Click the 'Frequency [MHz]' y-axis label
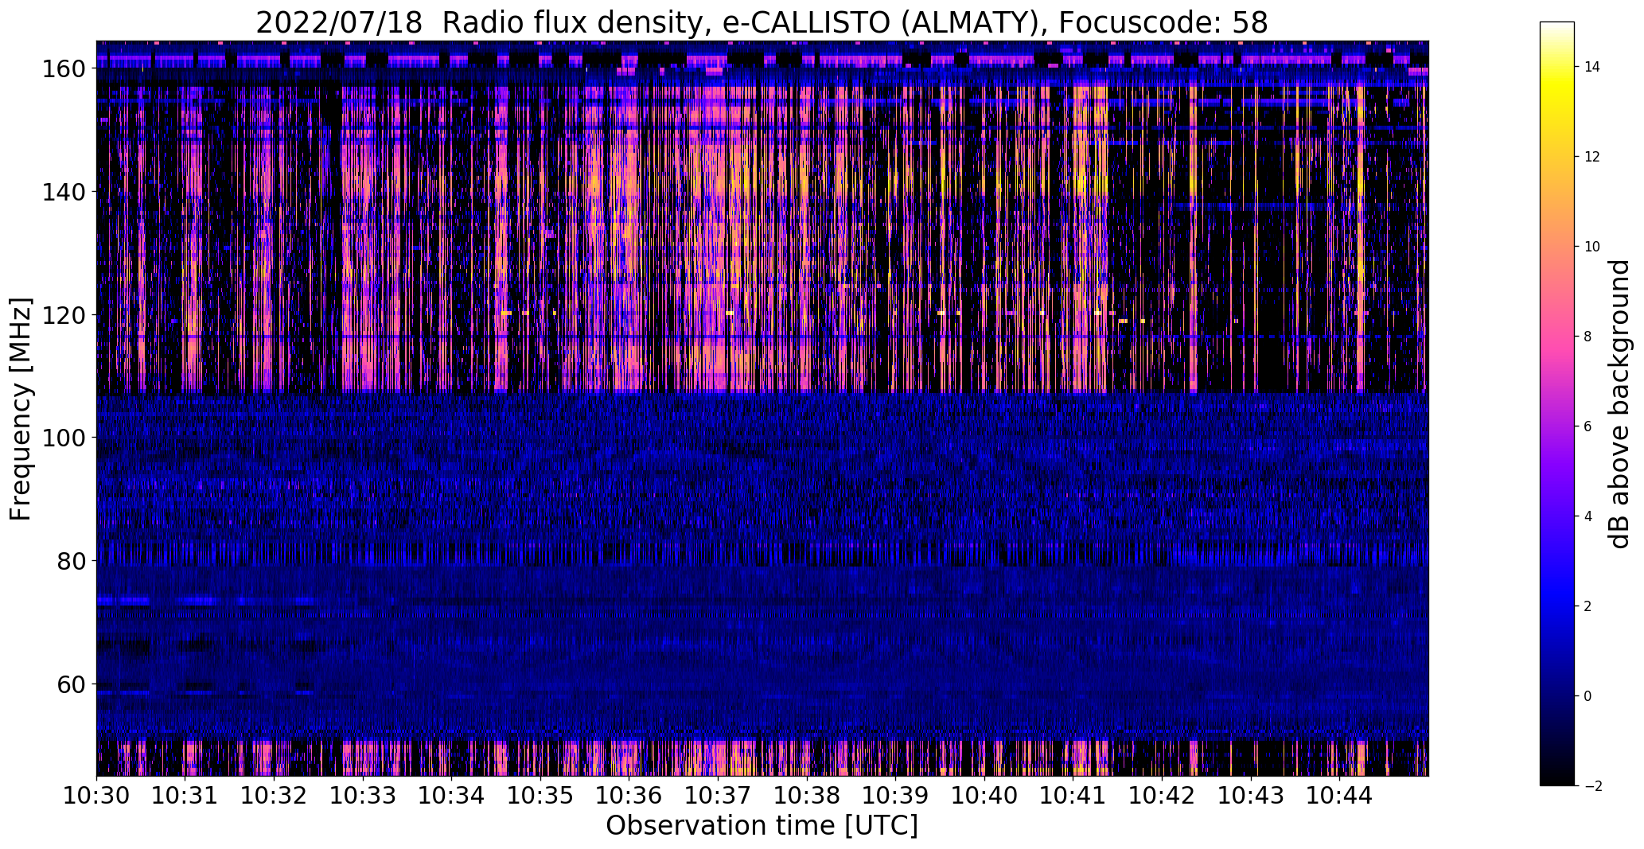 click(21, 409)
